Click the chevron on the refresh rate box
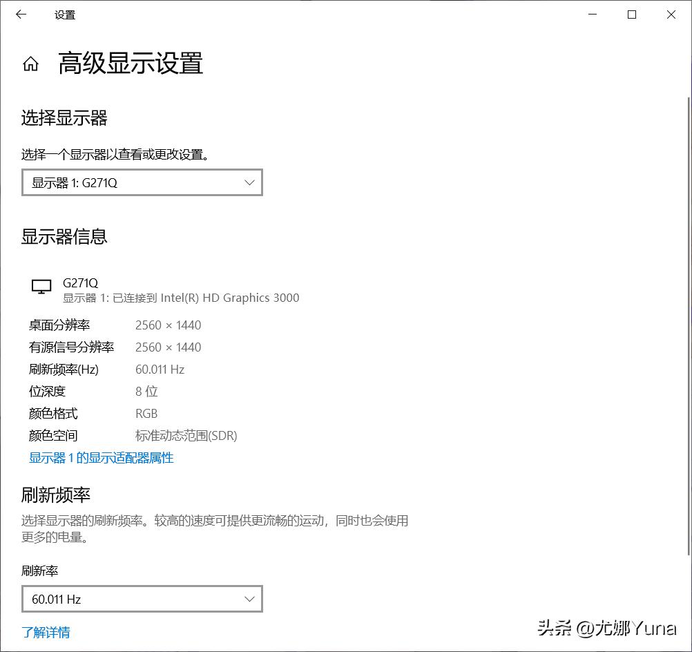This screenshot has width=692, height=652. 249,599
